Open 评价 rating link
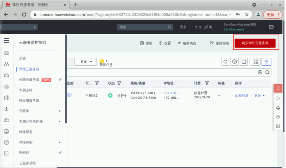This screenshot has width=286, height=168. [146, 43]
